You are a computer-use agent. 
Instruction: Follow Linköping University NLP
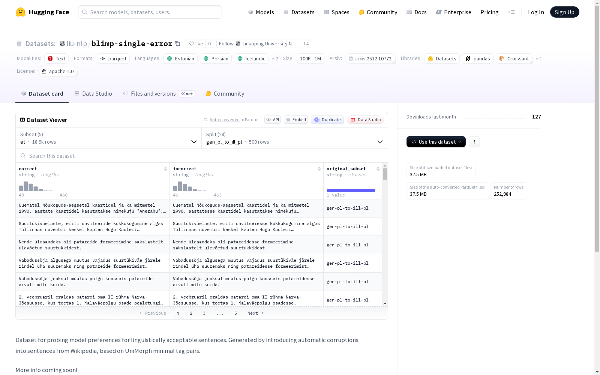click(259, 44)
